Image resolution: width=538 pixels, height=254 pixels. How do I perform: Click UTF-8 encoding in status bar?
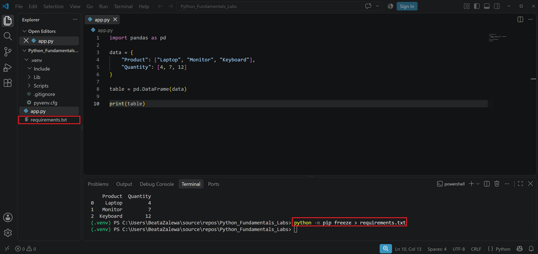[459, 249]
